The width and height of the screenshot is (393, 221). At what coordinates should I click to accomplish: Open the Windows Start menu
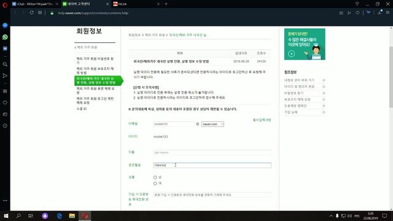(6, 215)
